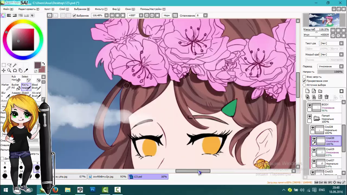The image size is (347, 195).
Task: Open the Холст menu
Action: [x=49, y=9]
